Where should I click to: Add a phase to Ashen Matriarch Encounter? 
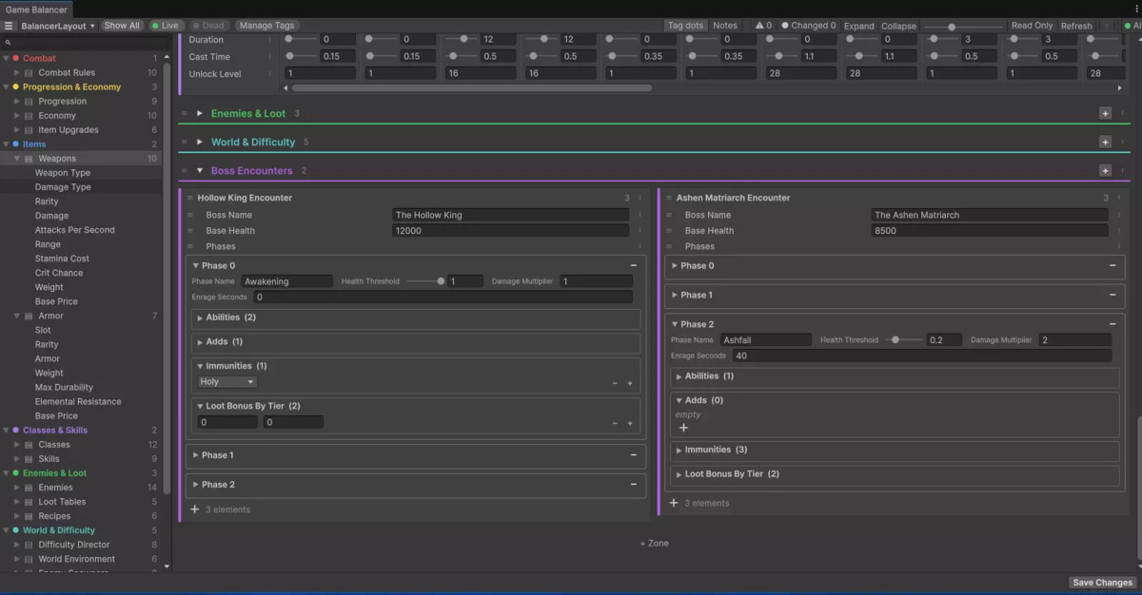click(x=674, y=503)
